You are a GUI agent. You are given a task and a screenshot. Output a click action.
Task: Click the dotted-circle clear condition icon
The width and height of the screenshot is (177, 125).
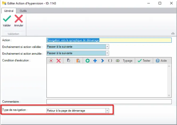[x=51, y=61]
